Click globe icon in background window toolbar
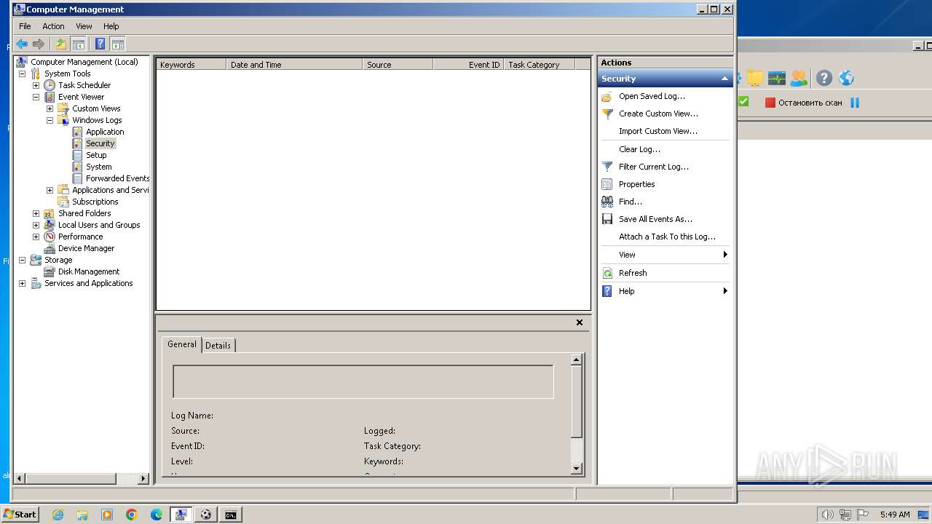The width and height of the screenshot is (932, 524). pos(846,78)
